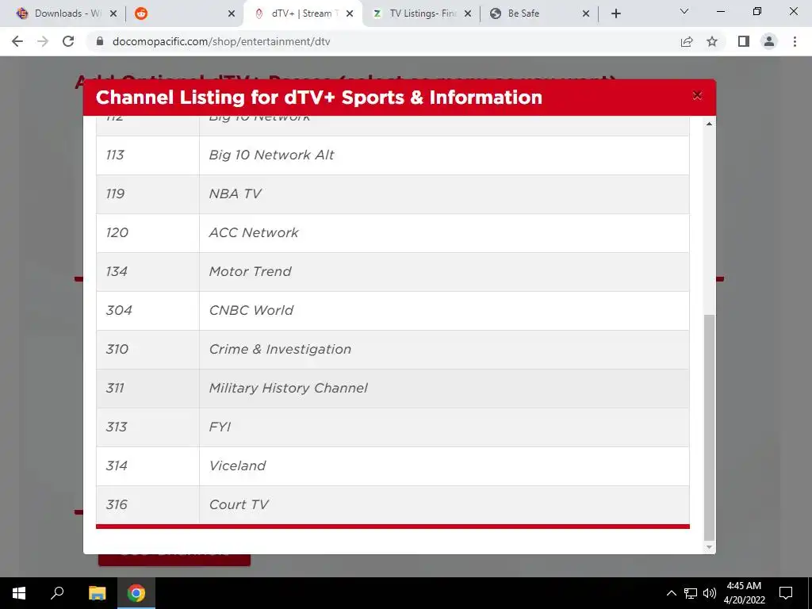Open the taskbar clock and date

click(x=744, y=593)
